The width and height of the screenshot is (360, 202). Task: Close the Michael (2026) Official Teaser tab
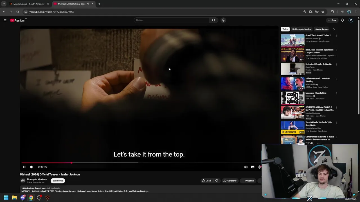tap(93, 4)
